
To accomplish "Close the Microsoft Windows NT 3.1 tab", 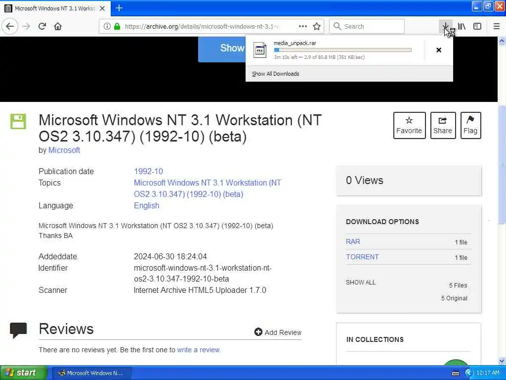I will [102, 8].
